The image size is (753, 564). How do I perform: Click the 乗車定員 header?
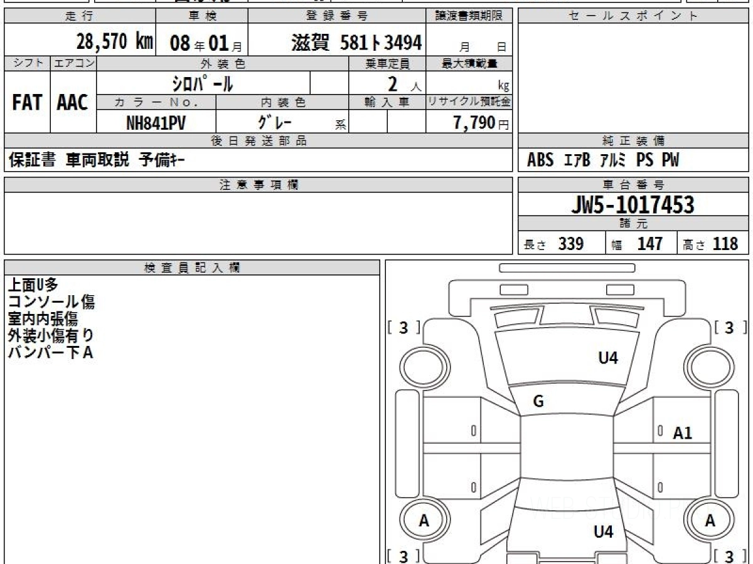tap(387, 63)
